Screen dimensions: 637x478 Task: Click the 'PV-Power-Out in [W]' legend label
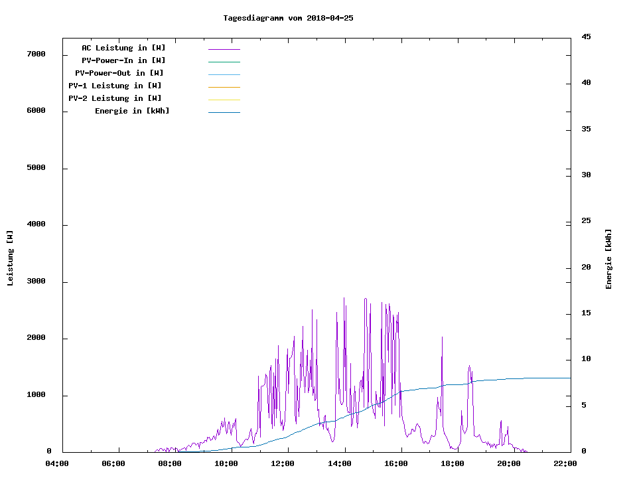coord(119,73)
